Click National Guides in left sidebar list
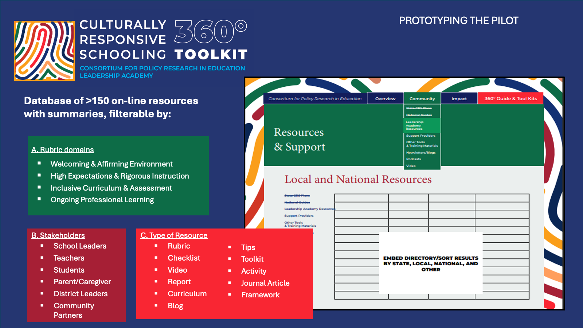The width and height of the screenshot is (583, 328). 297,202
